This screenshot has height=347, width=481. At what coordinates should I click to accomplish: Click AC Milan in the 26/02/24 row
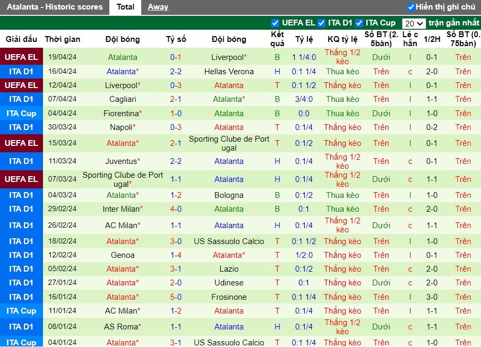123,225
